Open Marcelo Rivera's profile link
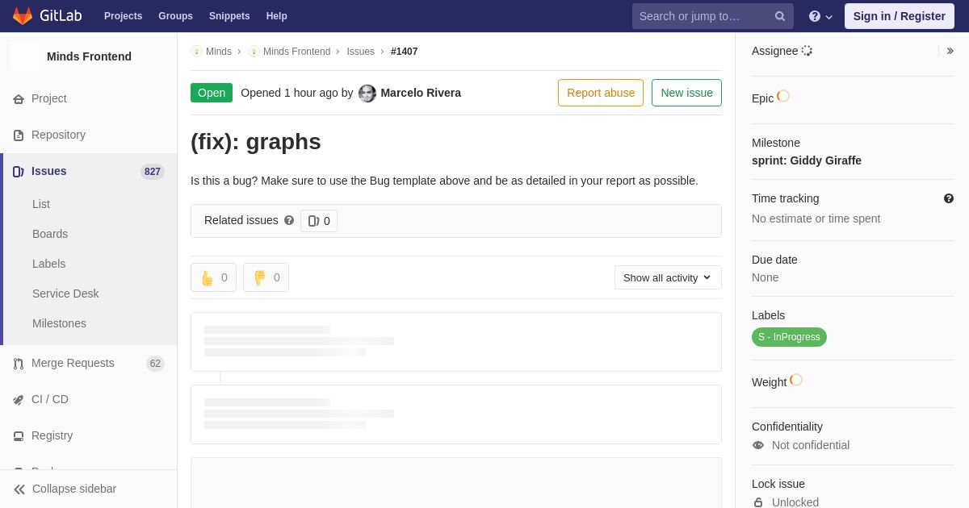This screenshot has width=969, height=508. click(421, 93)
